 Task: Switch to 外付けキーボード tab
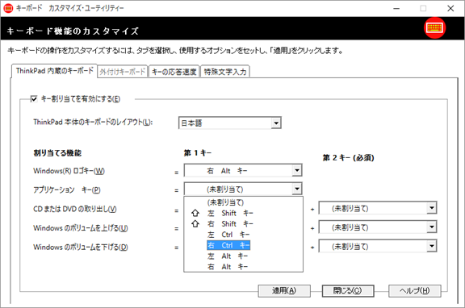(x=123, y=72)
